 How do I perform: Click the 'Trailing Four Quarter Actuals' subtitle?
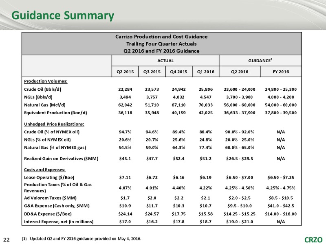click(161, 44)
